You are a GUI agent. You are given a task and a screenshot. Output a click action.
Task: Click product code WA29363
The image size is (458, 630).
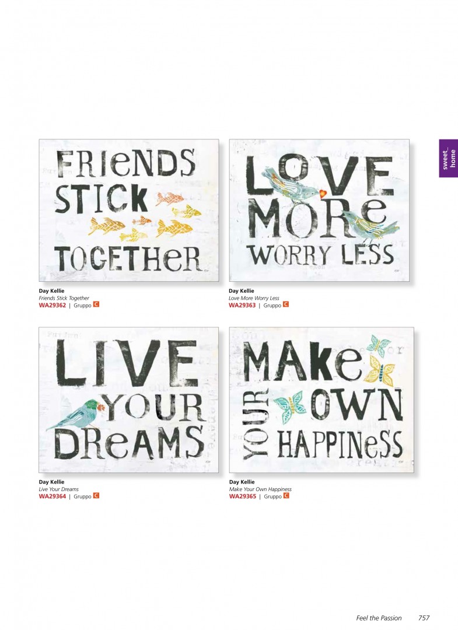[x=242, y=305]
